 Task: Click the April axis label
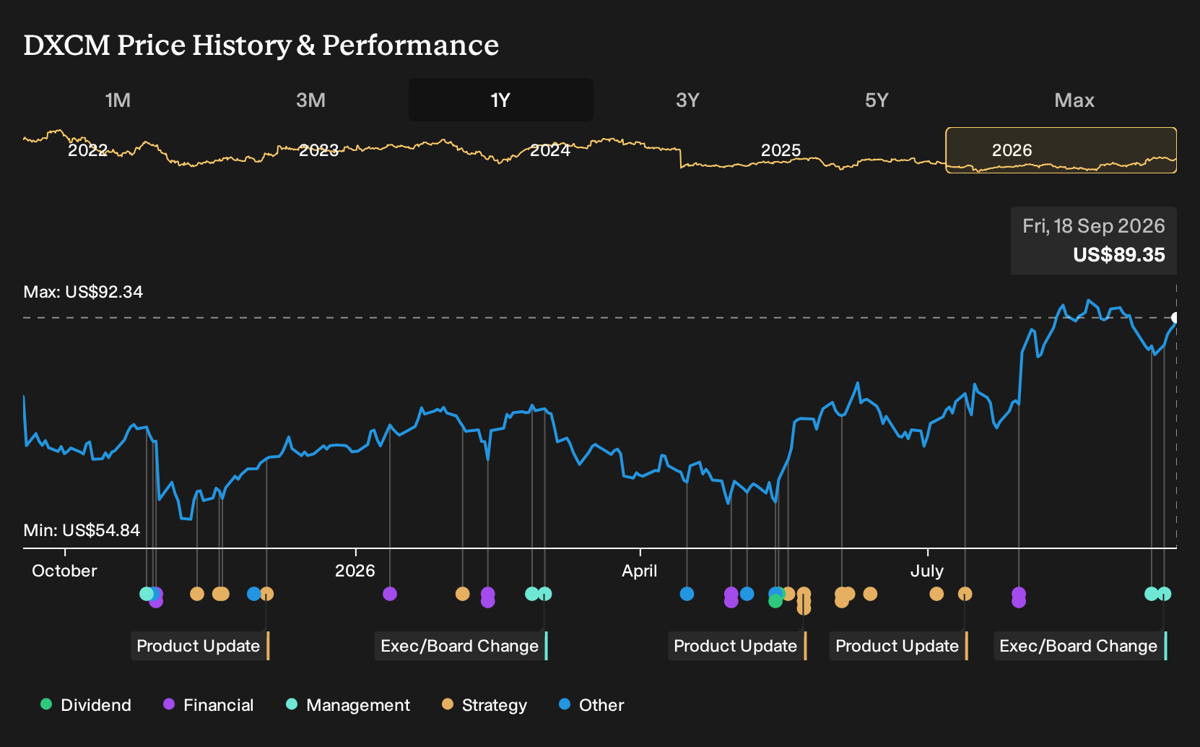pyautogui.click(x=640, y=571)
